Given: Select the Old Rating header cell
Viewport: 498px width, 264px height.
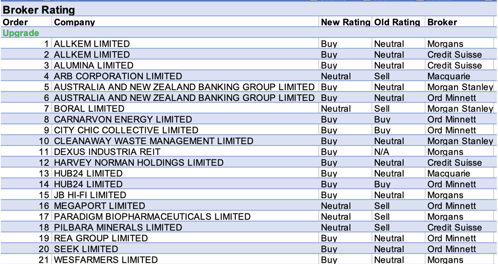Looking at the screenshot, I should pos(397,22).
